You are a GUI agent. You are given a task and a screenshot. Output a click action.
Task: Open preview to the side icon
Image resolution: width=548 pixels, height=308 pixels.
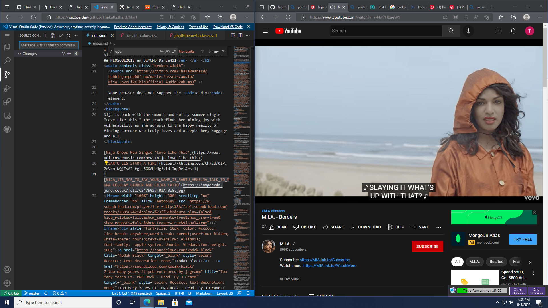(233, 35)
